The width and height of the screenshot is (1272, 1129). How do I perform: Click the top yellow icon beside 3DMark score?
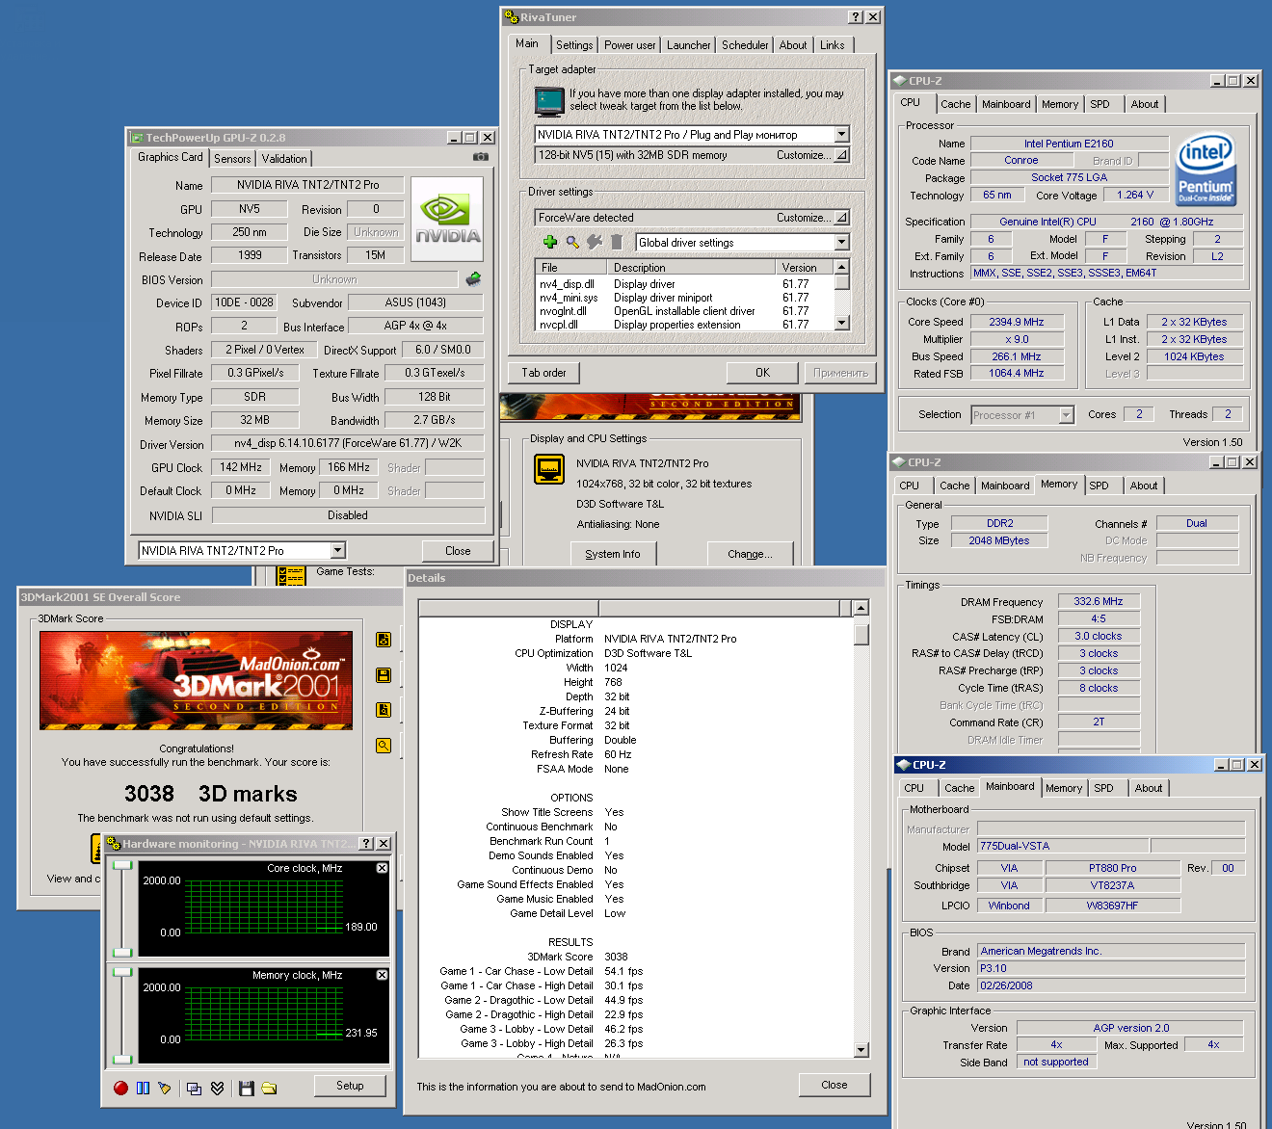(384, 640)
